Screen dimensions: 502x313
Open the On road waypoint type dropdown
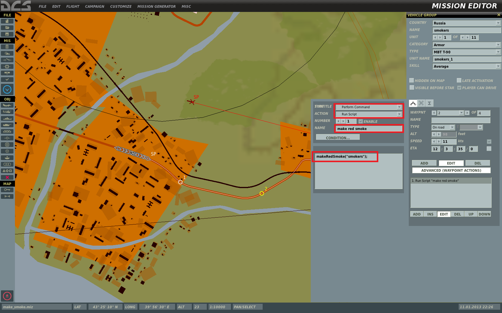[443, 127]
